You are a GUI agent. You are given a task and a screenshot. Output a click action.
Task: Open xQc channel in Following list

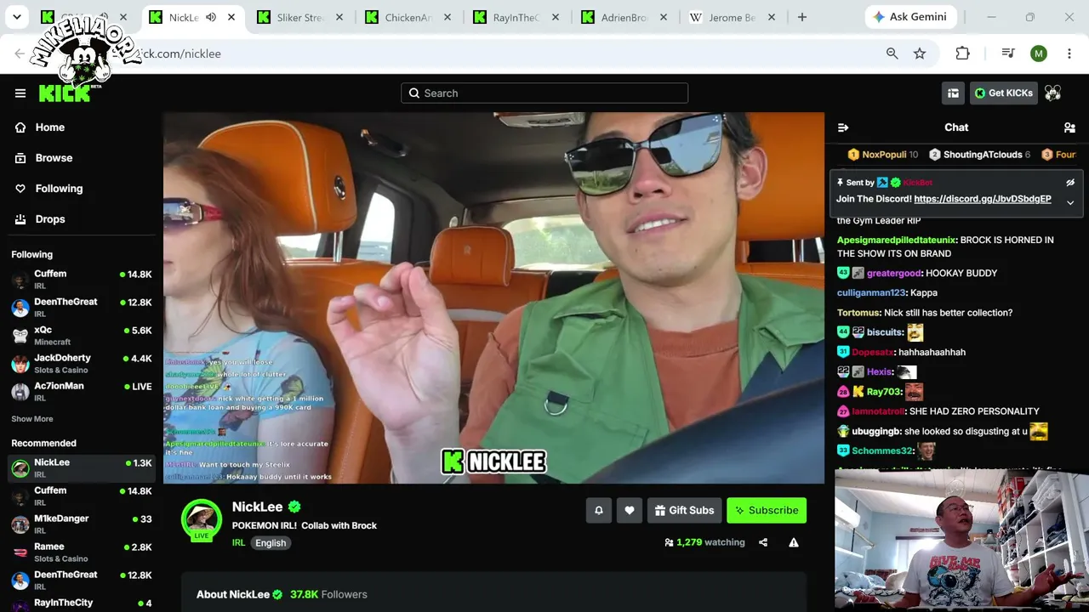click(x=82, y=335)
